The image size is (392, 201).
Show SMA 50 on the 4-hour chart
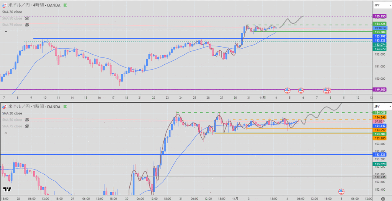[27, 18]
